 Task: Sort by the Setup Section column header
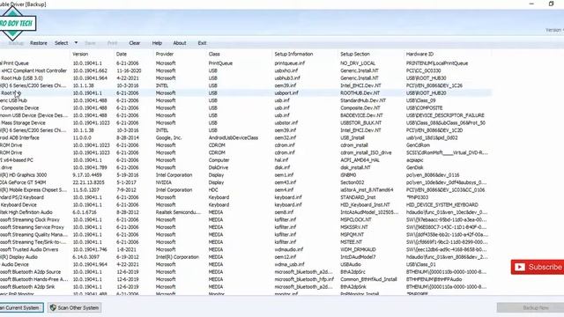point(355,55)
